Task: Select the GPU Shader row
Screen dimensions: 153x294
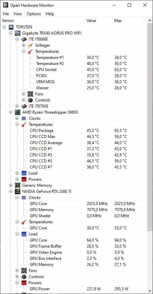Action: [x=74, y=216]
